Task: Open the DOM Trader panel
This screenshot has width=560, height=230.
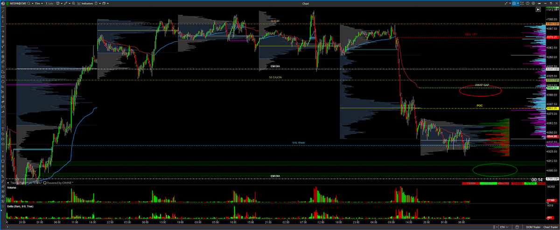Action: coord(533,227)
